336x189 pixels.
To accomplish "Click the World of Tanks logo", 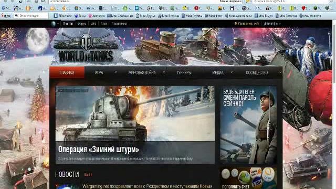I will pyautogui.click(x=86, y=47).
